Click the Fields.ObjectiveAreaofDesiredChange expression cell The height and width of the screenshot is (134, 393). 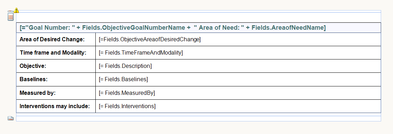pos(238,40)
